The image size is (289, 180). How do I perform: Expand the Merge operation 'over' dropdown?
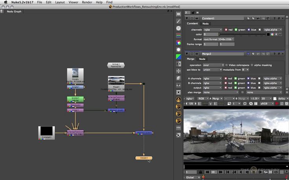click(213, 65)
